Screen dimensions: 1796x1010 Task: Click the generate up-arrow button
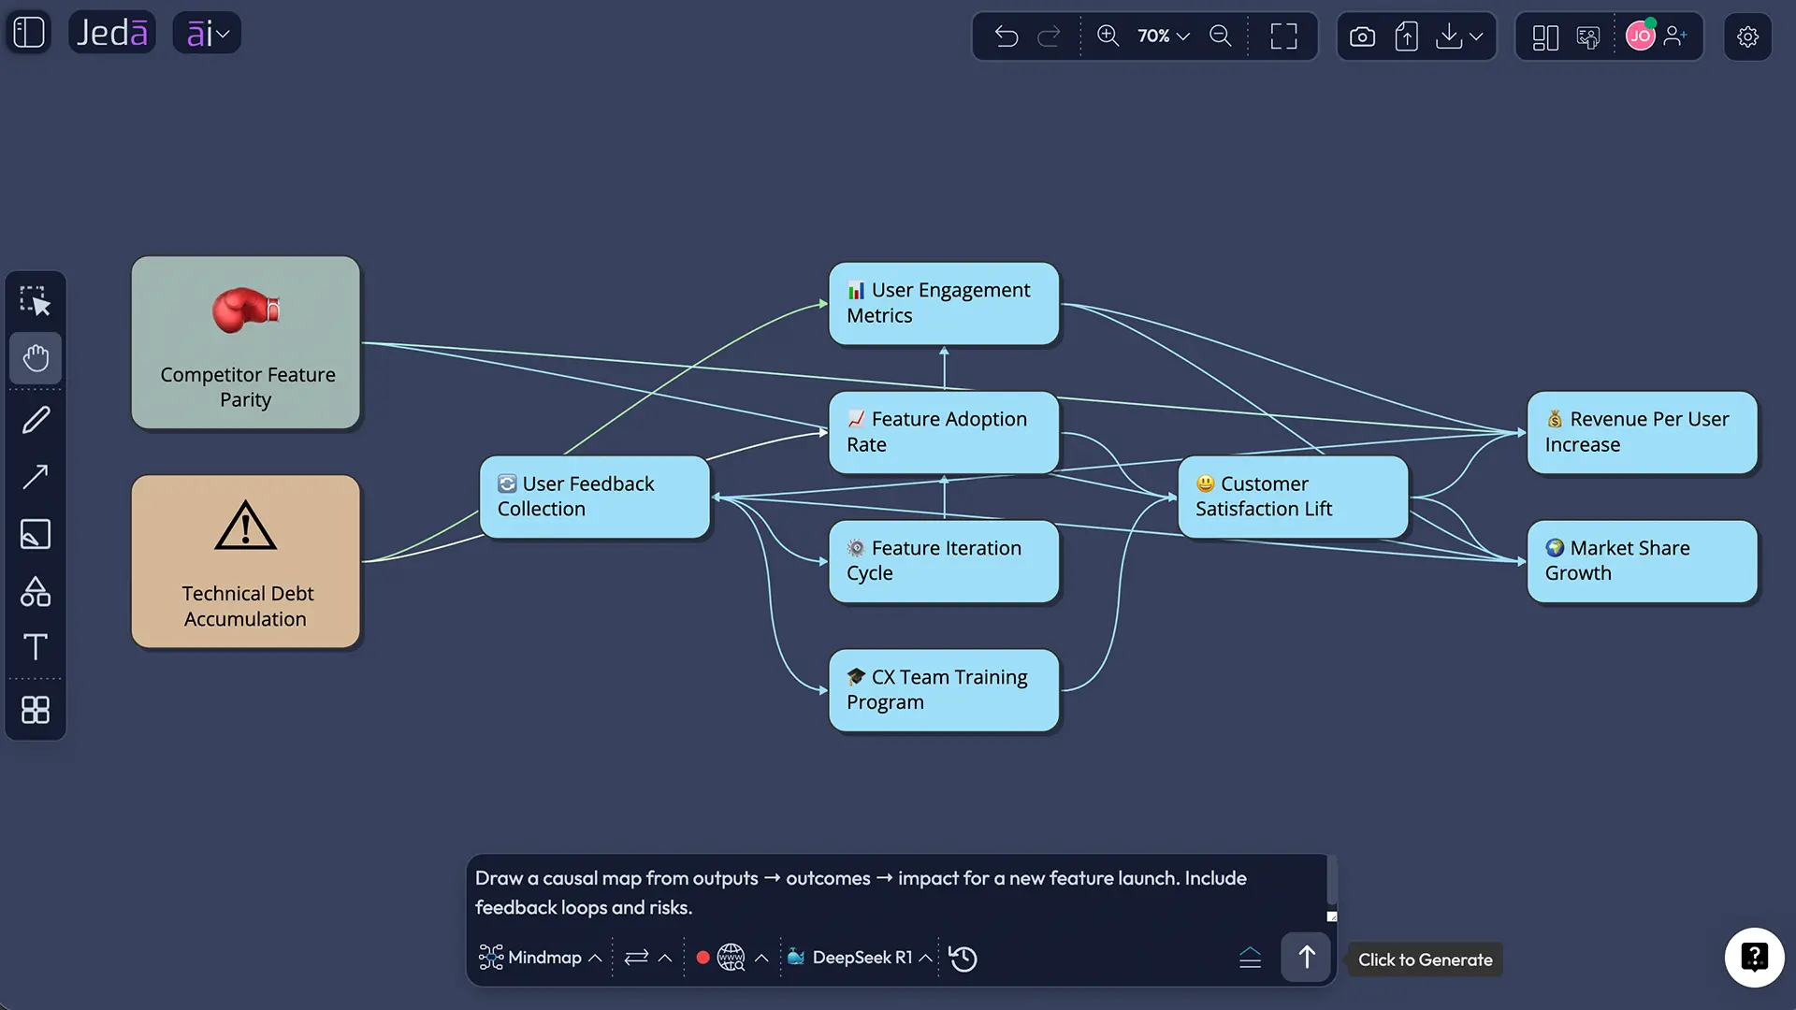(x=1306, y=958)
